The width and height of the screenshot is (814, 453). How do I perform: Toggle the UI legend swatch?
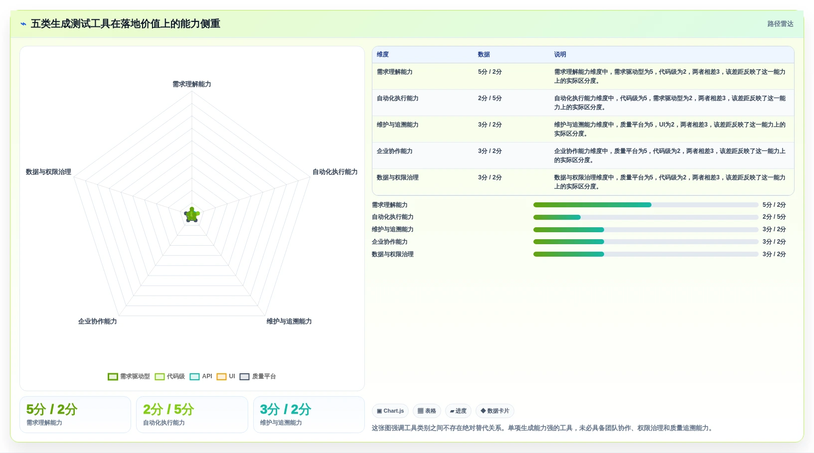[x=222, y=377]
